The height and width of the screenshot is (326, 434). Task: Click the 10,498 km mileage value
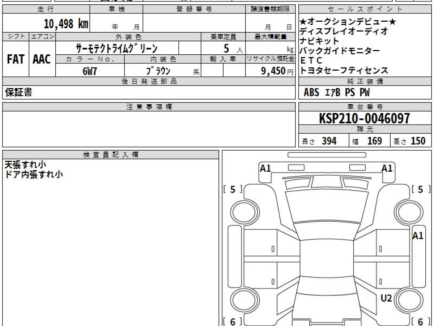(x=66, y=24)
